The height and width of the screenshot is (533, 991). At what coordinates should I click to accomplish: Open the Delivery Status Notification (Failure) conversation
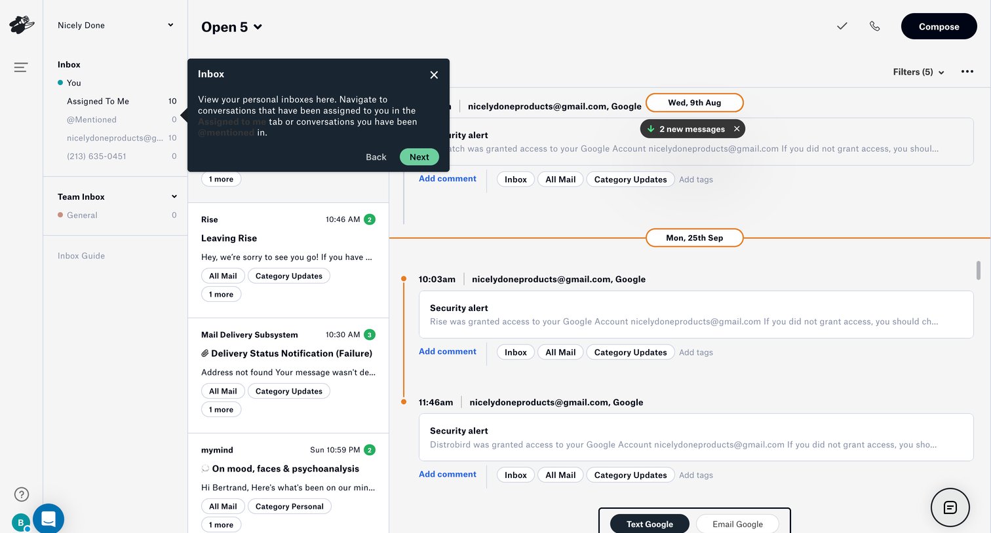(x=288, y=375)
